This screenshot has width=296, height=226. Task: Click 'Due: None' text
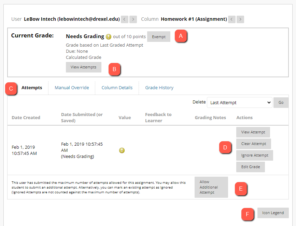coord(77,51)
